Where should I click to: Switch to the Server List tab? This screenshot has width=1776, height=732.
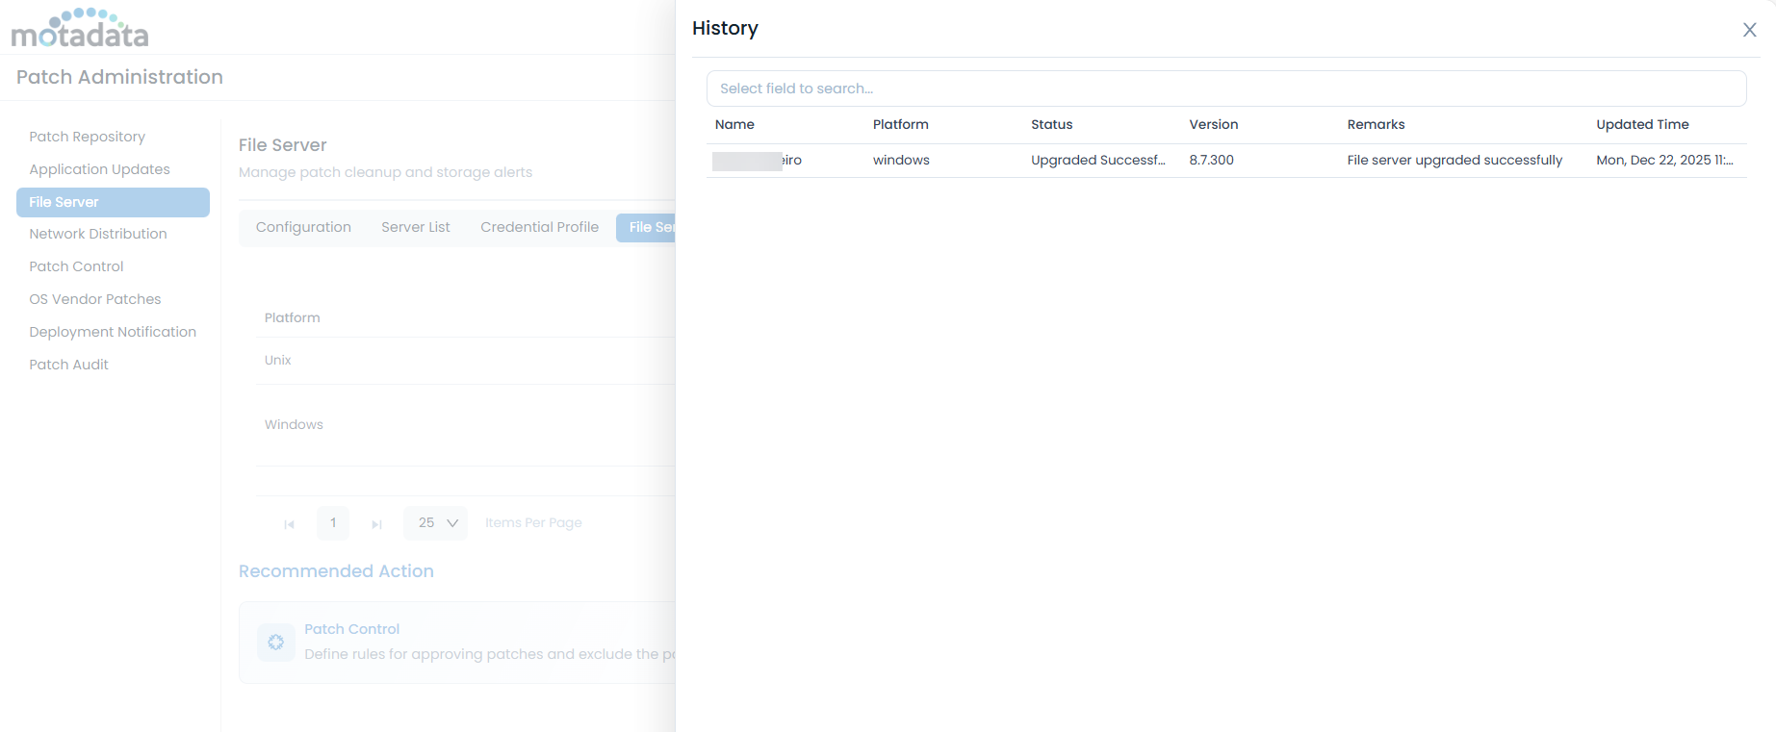(x=415, y=227)
